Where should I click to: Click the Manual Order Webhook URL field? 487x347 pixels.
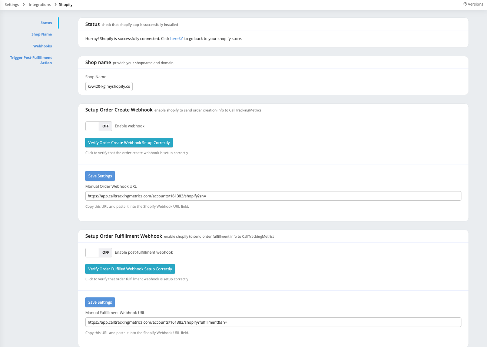click(273, 196)
